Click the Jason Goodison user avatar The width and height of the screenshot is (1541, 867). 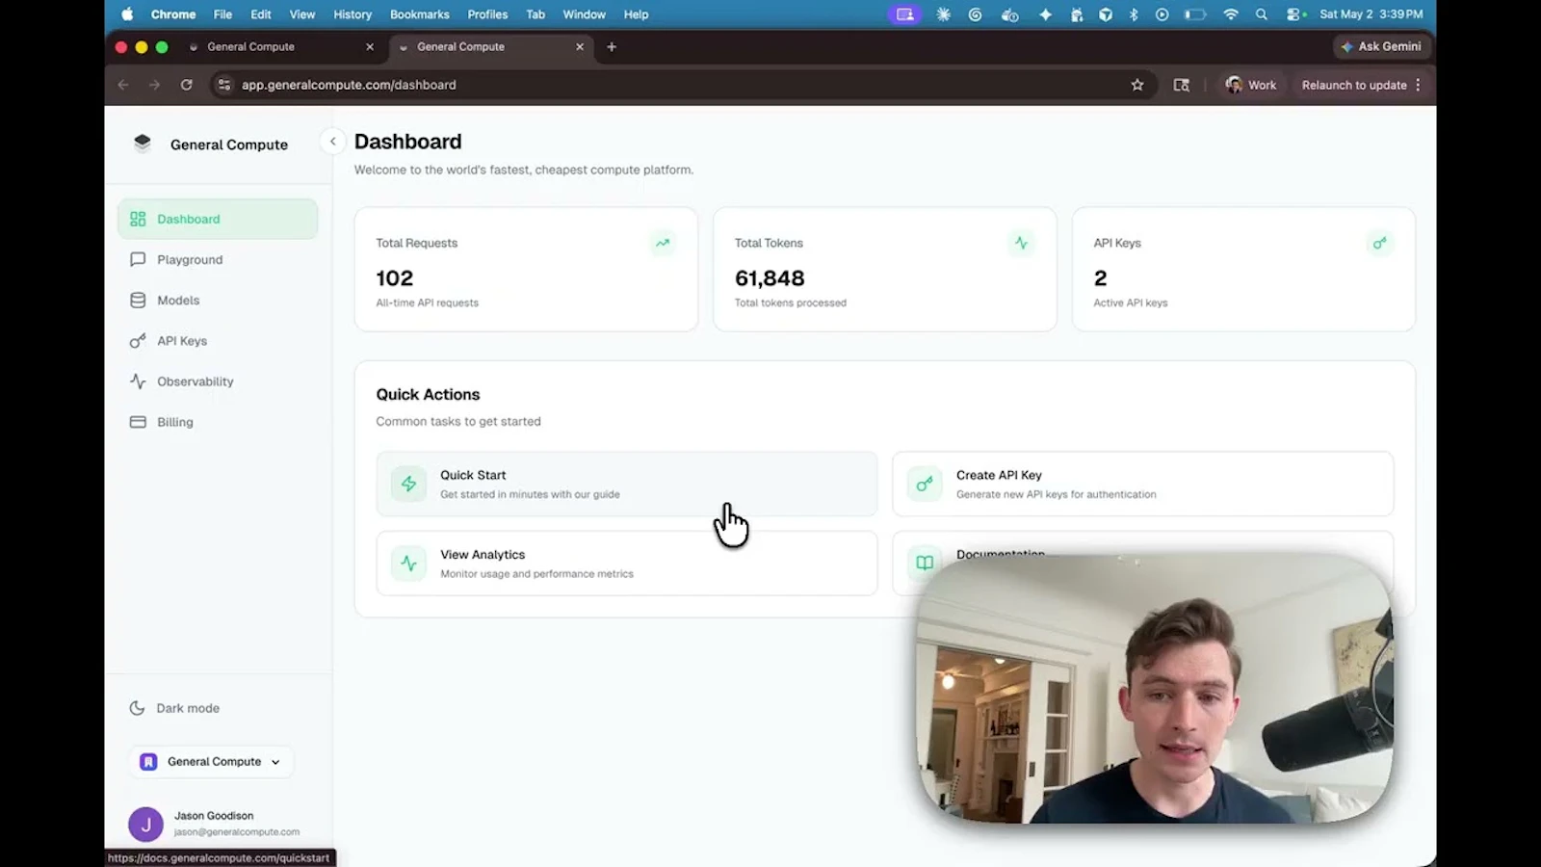click(146, 824)
